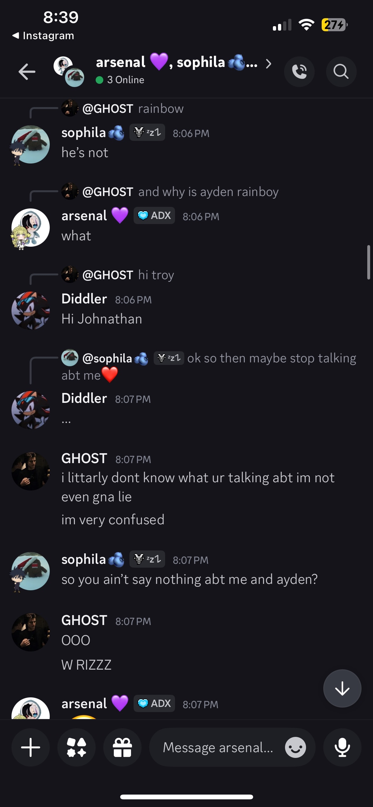The height and width of the screenshot is (807, 373).
Task: Open the emoji picker smiley
Action: pyautogui.click(x=296, y=747)
